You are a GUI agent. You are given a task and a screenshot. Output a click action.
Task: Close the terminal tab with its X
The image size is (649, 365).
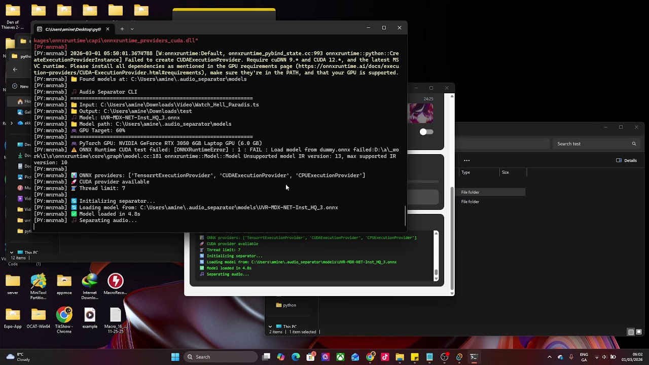107,29
